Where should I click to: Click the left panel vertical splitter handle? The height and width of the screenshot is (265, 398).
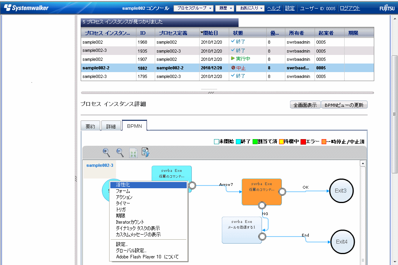coord(76,179)
